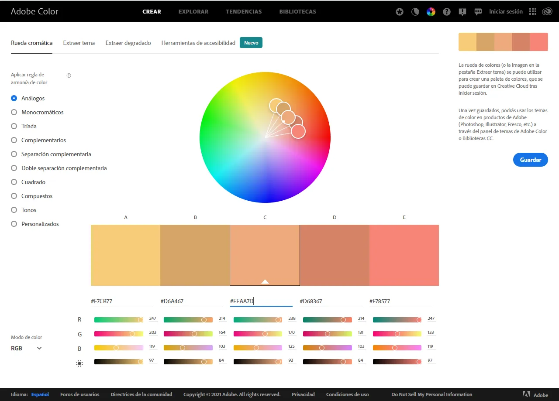The height and width of the screenshot is (401, 559).
Task: Click Iniciar sesión to sign in
Action: [x=506, y=12]
